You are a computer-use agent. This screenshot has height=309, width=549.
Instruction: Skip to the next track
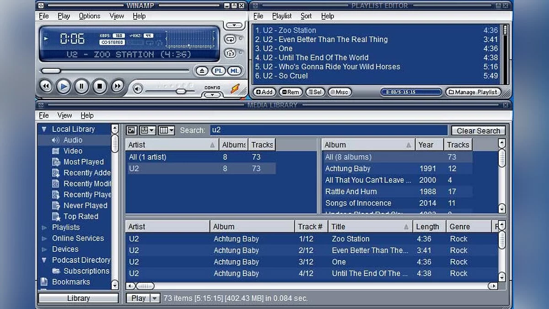coord(118,86)
